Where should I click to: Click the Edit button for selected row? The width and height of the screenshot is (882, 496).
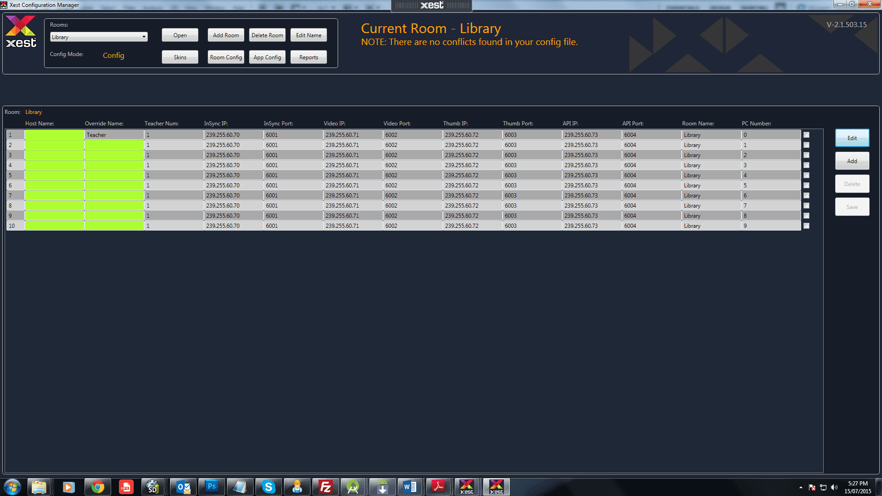click(x=852, y=138)
